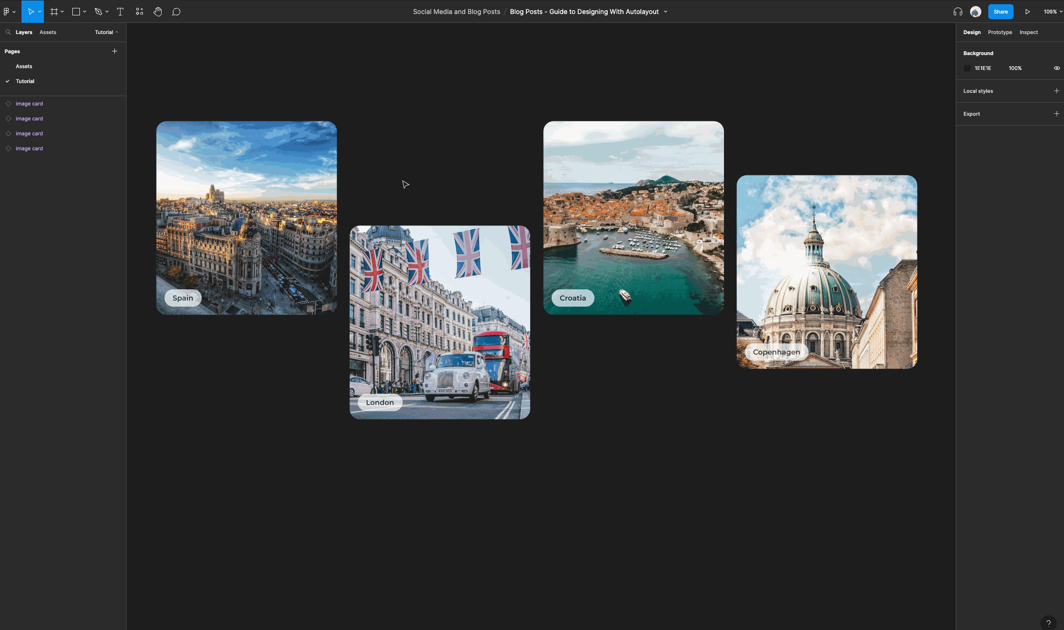The height and width of the screenshot is (630, 1064).
Task: Select the second image card layer
Action: tap(63, 119)
